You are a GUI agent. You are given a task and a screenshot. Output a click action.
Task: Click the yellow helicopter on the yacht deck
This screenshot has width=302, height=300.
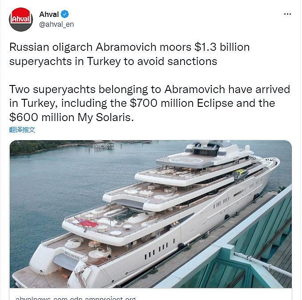click(241, 174)
